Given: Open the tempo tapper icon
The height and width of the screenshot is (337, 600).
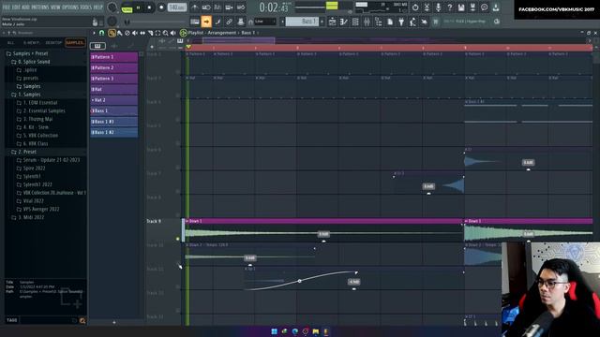Looking at the screenshot, I should pos(412,22).
